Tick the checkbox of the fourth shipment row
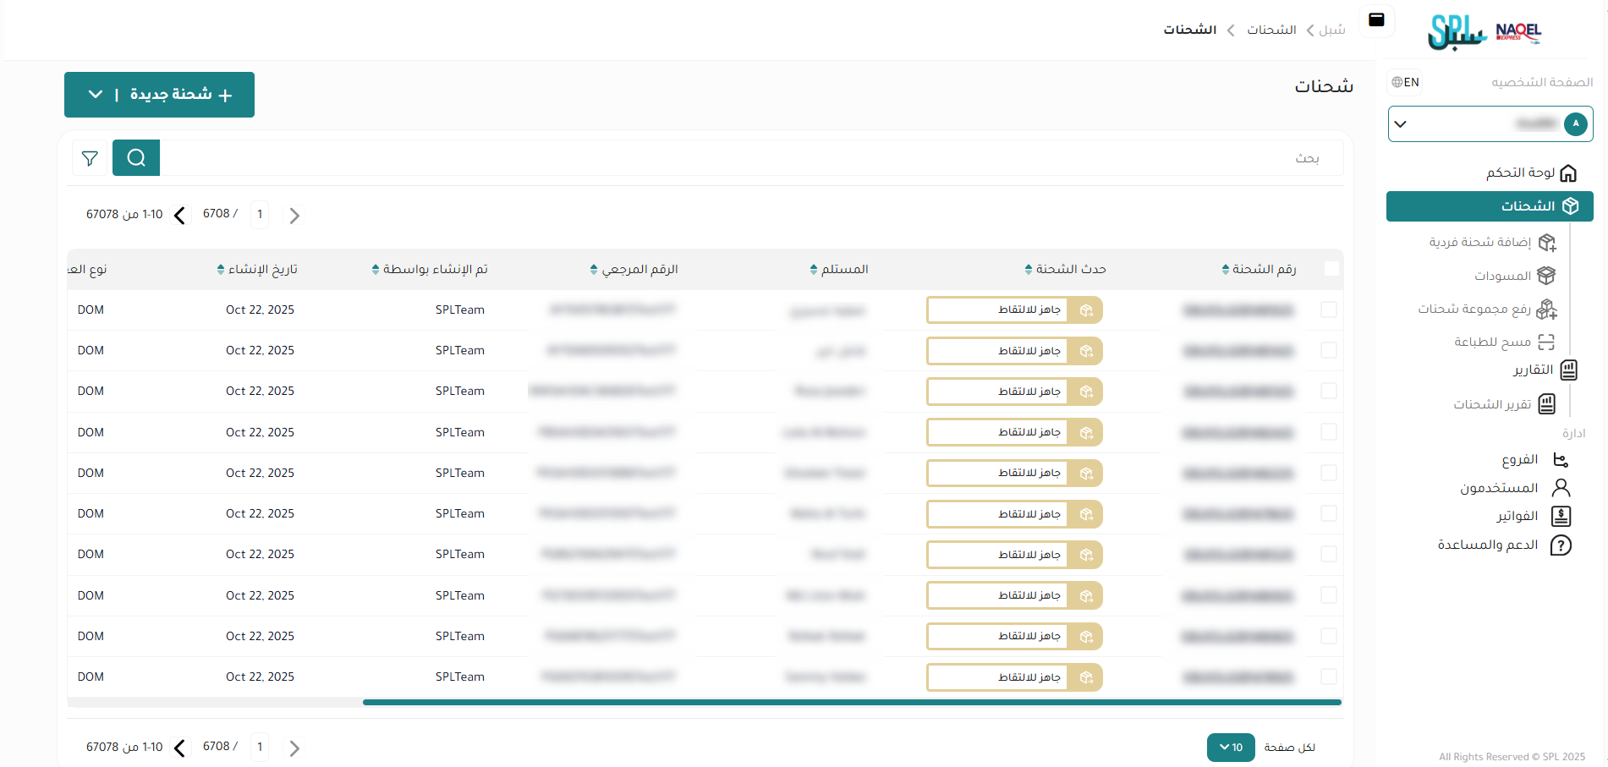The height and width of the screenshot is (767, 1608). pos(1329,432)
